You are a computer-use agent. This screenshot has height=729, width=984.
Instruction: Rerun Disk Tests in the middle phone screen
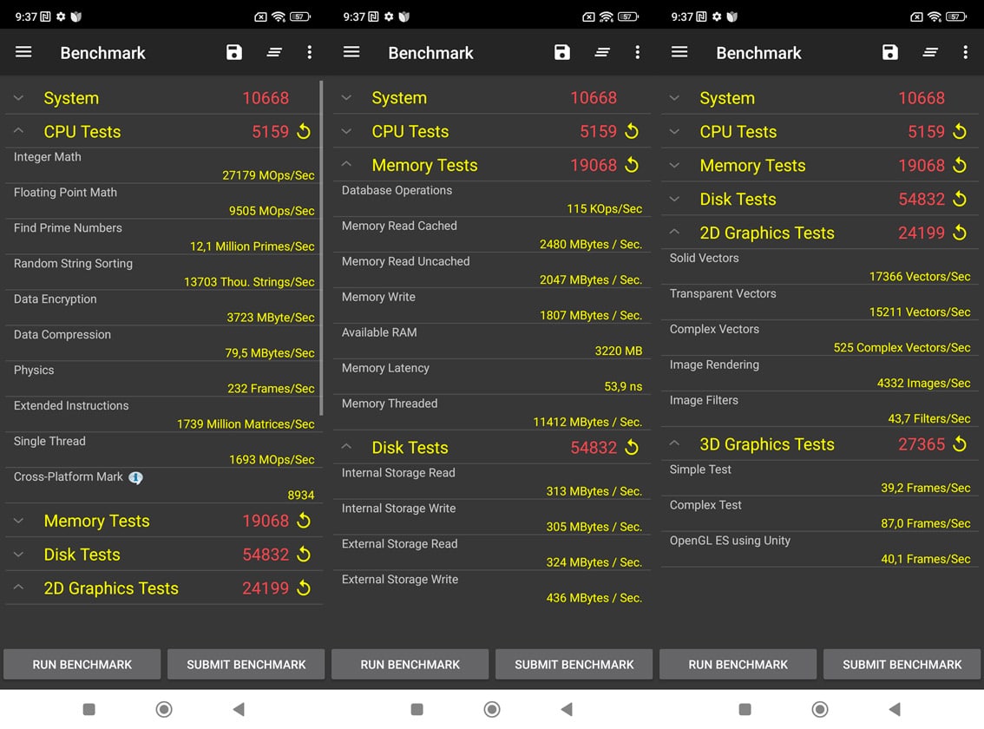coord(632,448)
